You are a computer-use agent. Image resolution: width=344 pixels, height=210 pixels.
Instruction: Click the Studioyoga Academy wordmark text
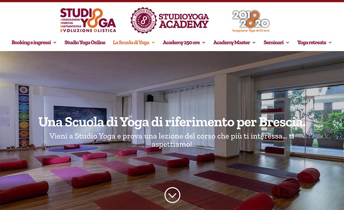coord(183,21)
